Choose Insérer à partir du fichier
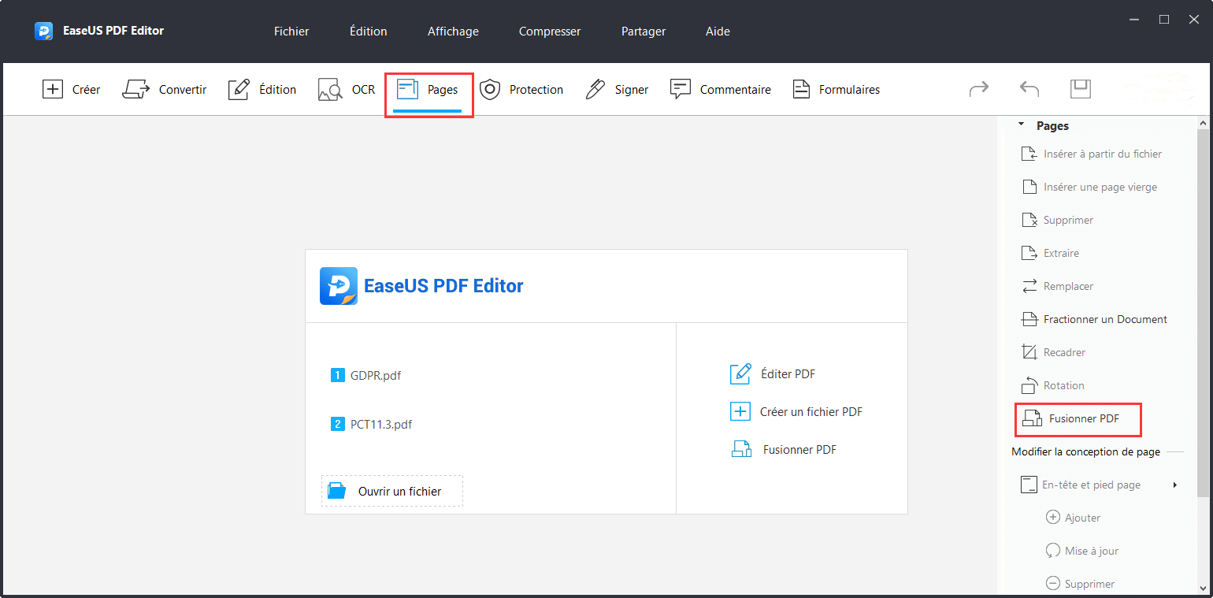 click(1092, 154)
